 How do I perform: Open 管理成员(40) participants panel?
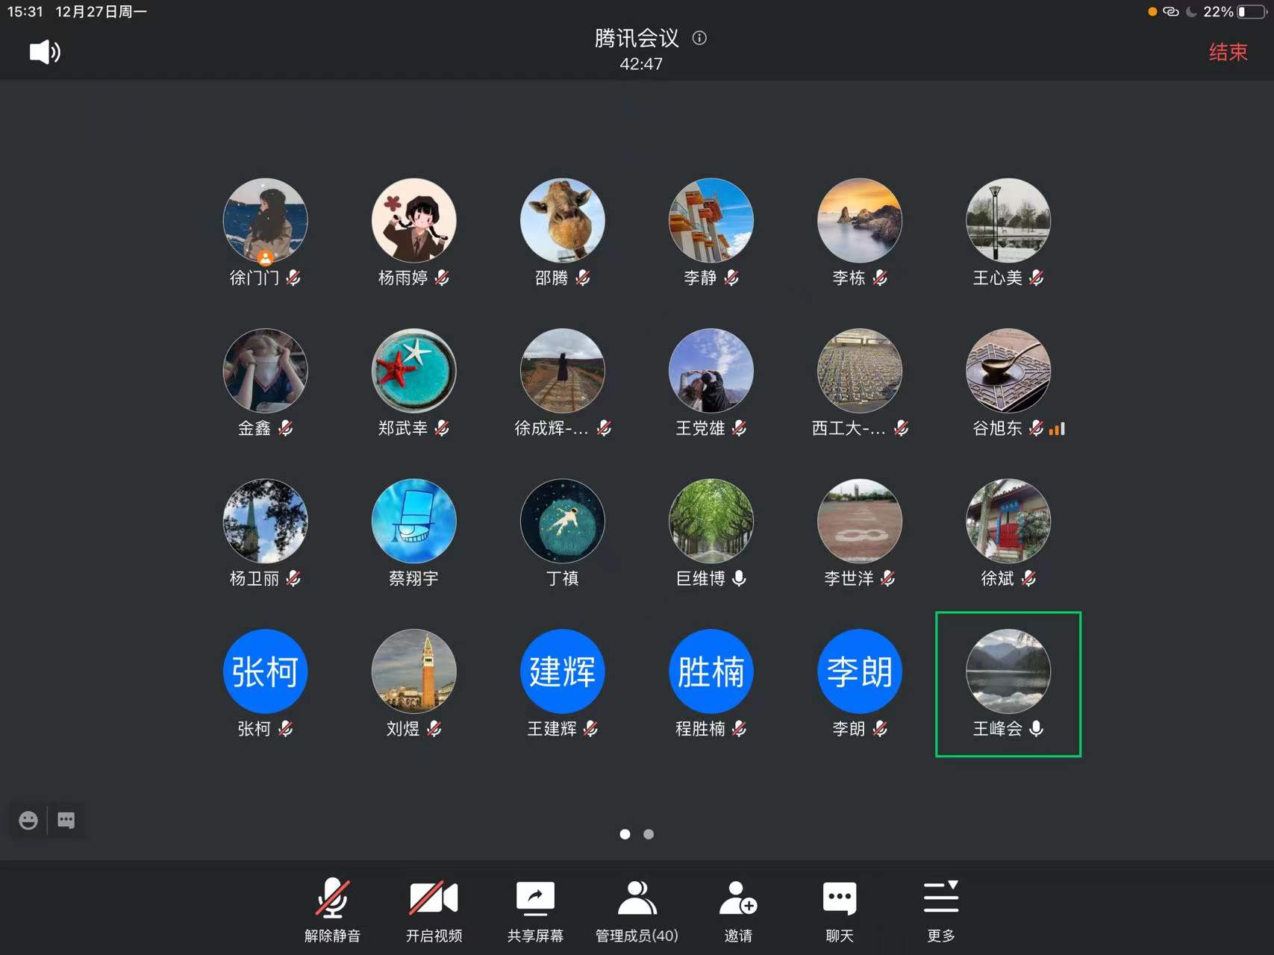[x=637, y=909]
